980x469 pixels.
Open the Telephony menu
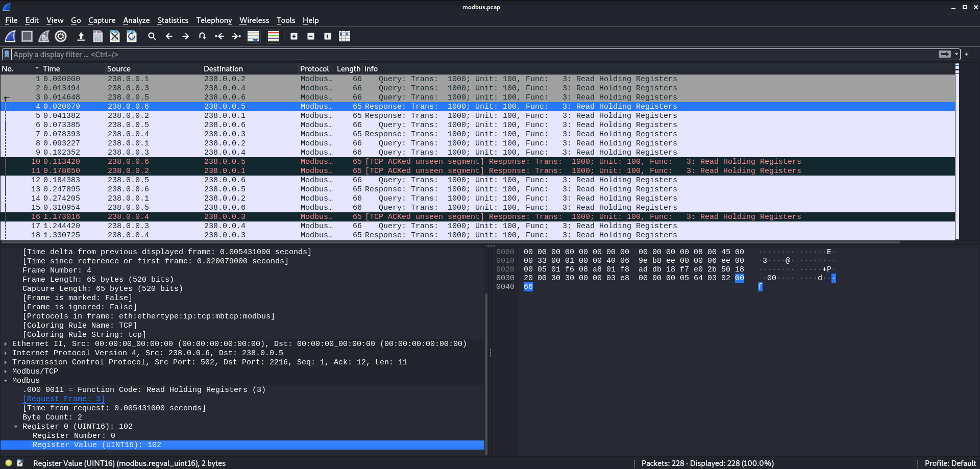tap(214, 20)
